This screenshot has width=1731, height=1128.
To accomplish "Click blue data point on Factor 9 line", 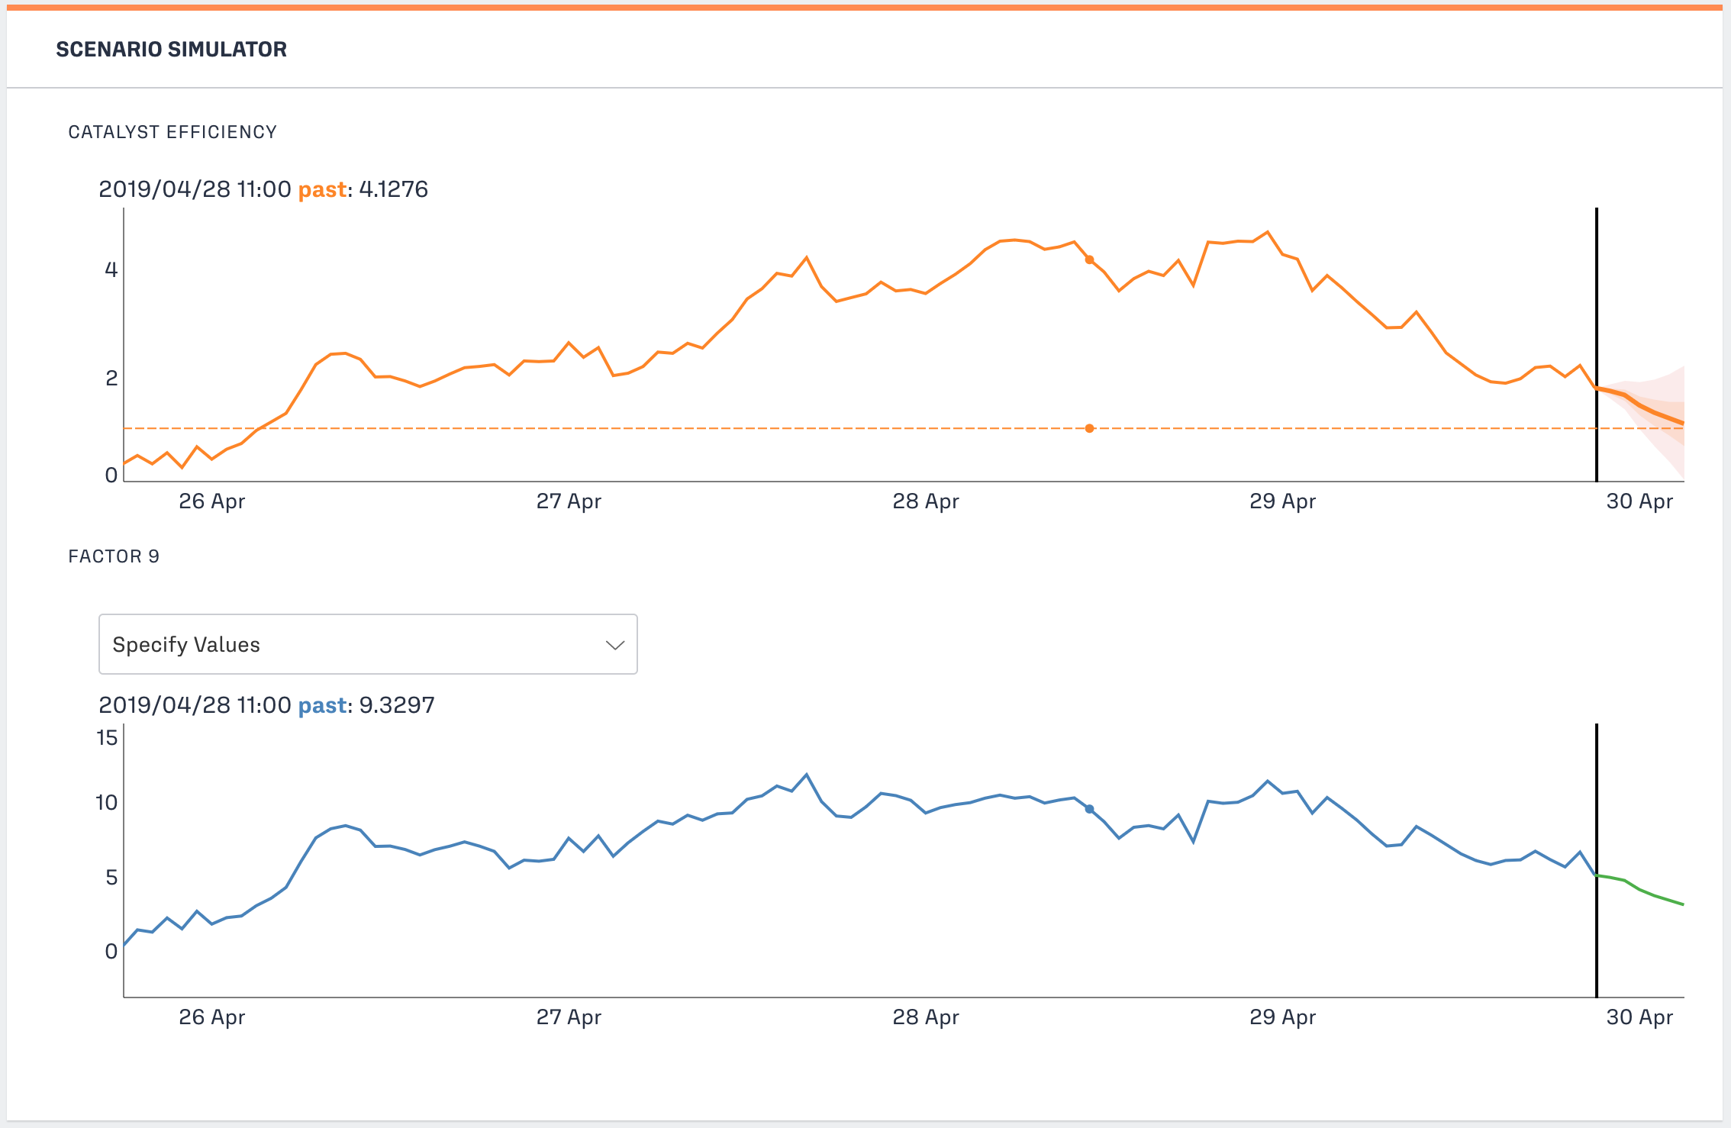I will pyautogui.click(x=1089, y=809).
